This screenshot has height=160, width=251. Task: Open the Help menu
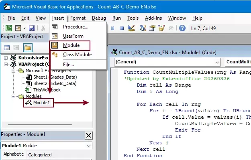click(x=197, y=18)
